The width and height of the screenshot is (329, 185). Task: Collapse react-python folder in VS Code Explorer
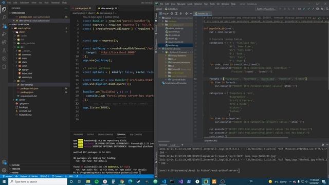coord(12,28)
